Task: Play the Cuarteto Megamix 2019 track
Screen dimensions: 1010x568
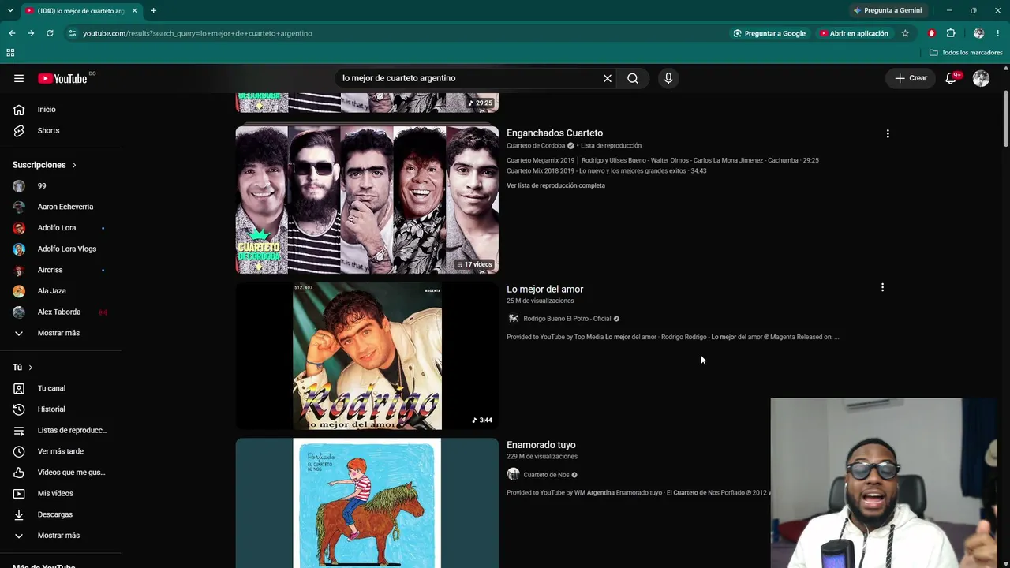Action: (663, 160)
